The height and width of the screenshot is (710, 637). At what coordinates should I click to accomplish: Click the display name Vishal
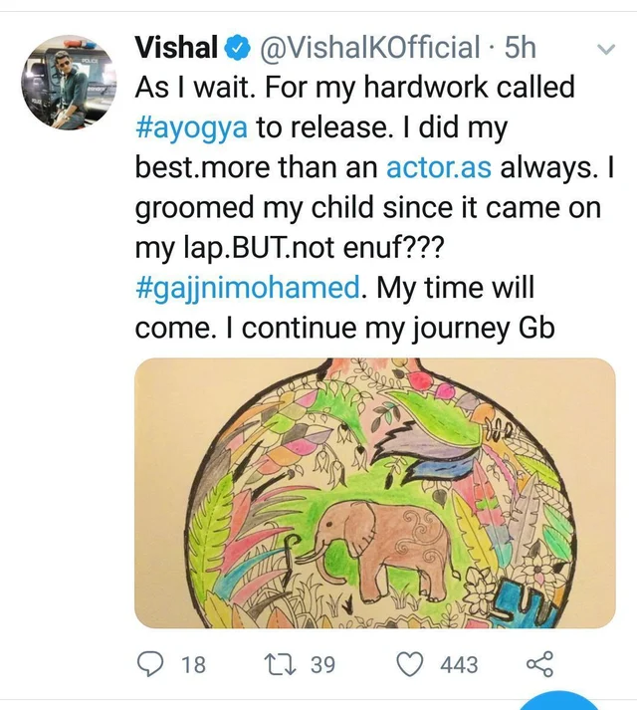[x=176, y=48]
